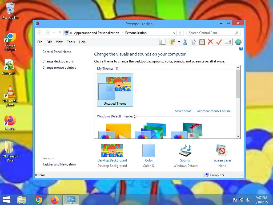Click the taskbar clock showing 9:07 PM

(x=261, y=200)
